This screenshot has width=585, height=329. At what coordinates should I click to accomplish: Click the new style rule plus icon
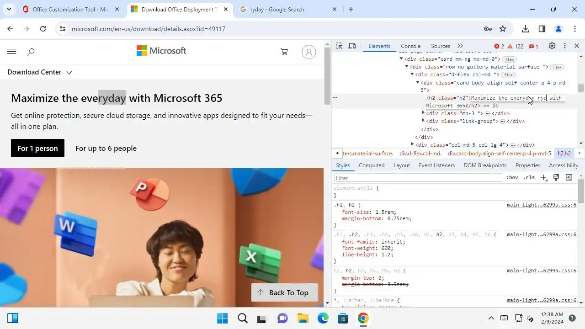click(x=543, y=178)
